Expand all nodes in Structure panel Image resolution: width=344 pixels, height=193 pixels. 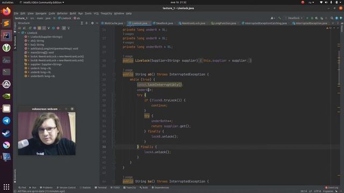tap(82, 23)
